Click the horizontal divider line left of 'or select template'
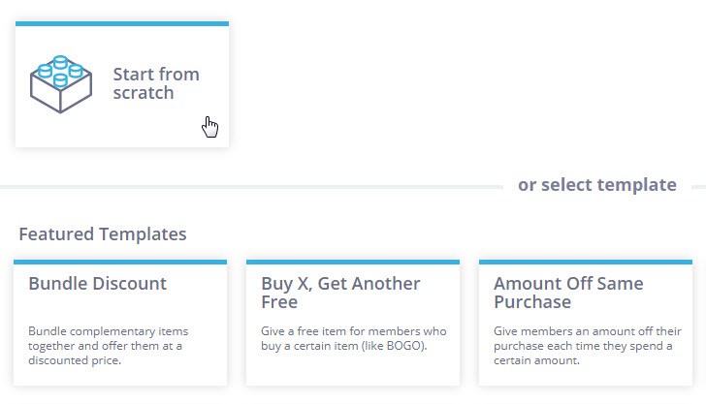 (x=251, y=187)
